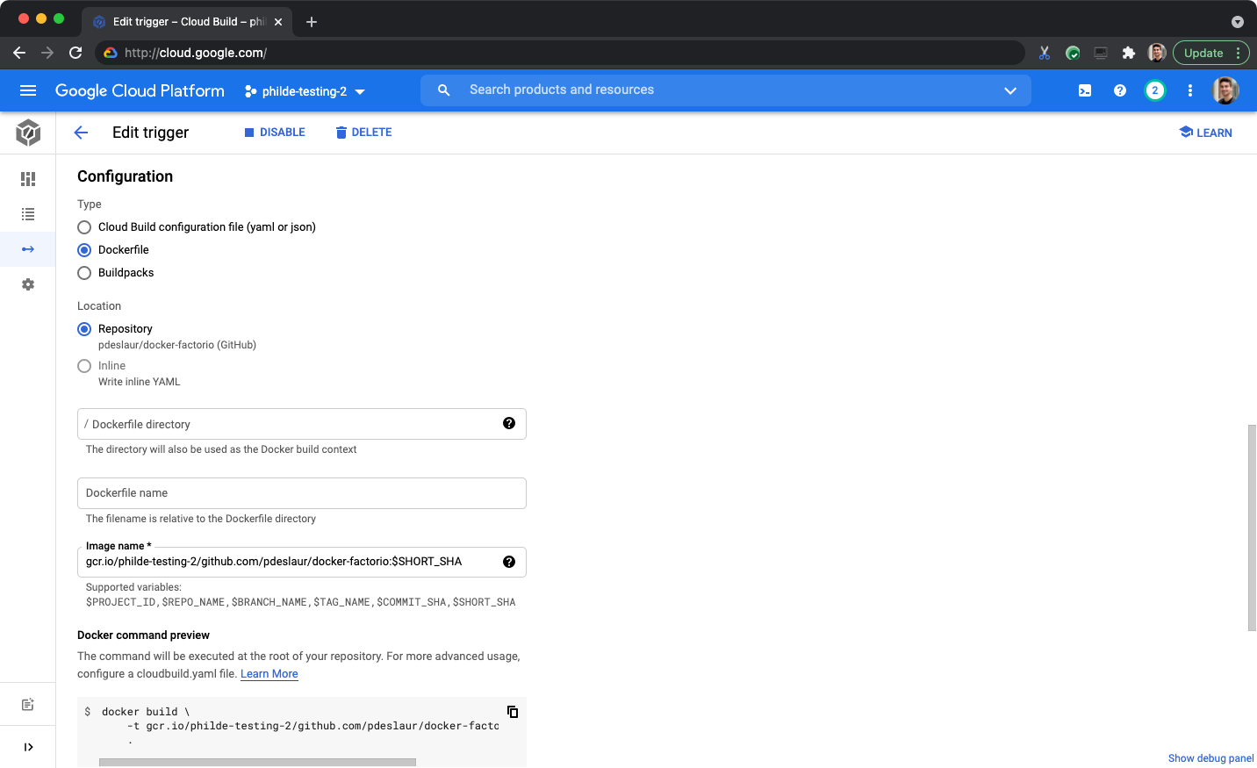1257x768 pixels.
Task: Focus the Dockerfile directory input field
Action: point(302,424)
